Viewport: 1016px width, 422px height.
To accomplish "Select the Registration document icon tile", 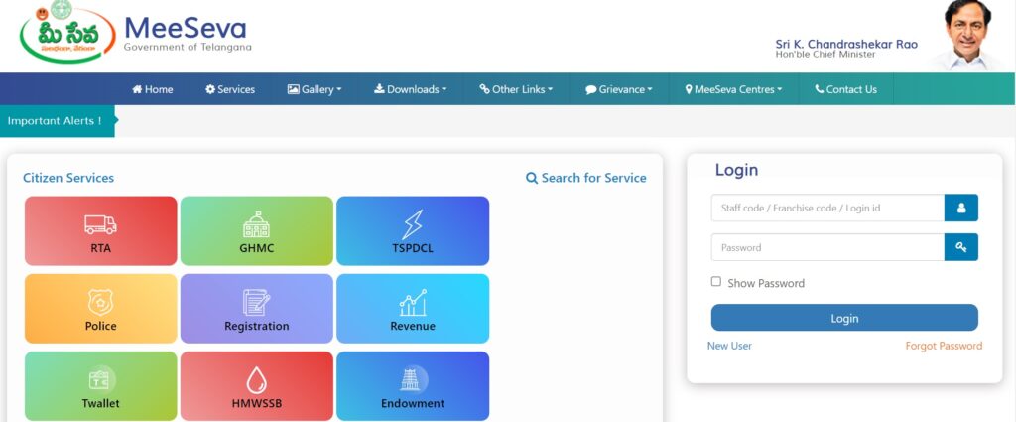I will coord(257,309).
